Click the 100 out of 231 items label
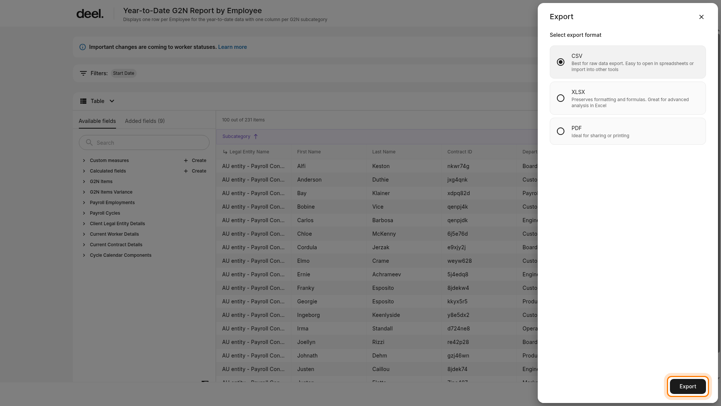This screenshot has height=406, width=721. coord(243,120)
